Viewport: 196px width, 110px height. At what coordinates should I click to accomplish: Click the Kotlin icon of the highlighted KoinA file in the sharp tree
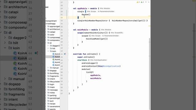point(54,57)
